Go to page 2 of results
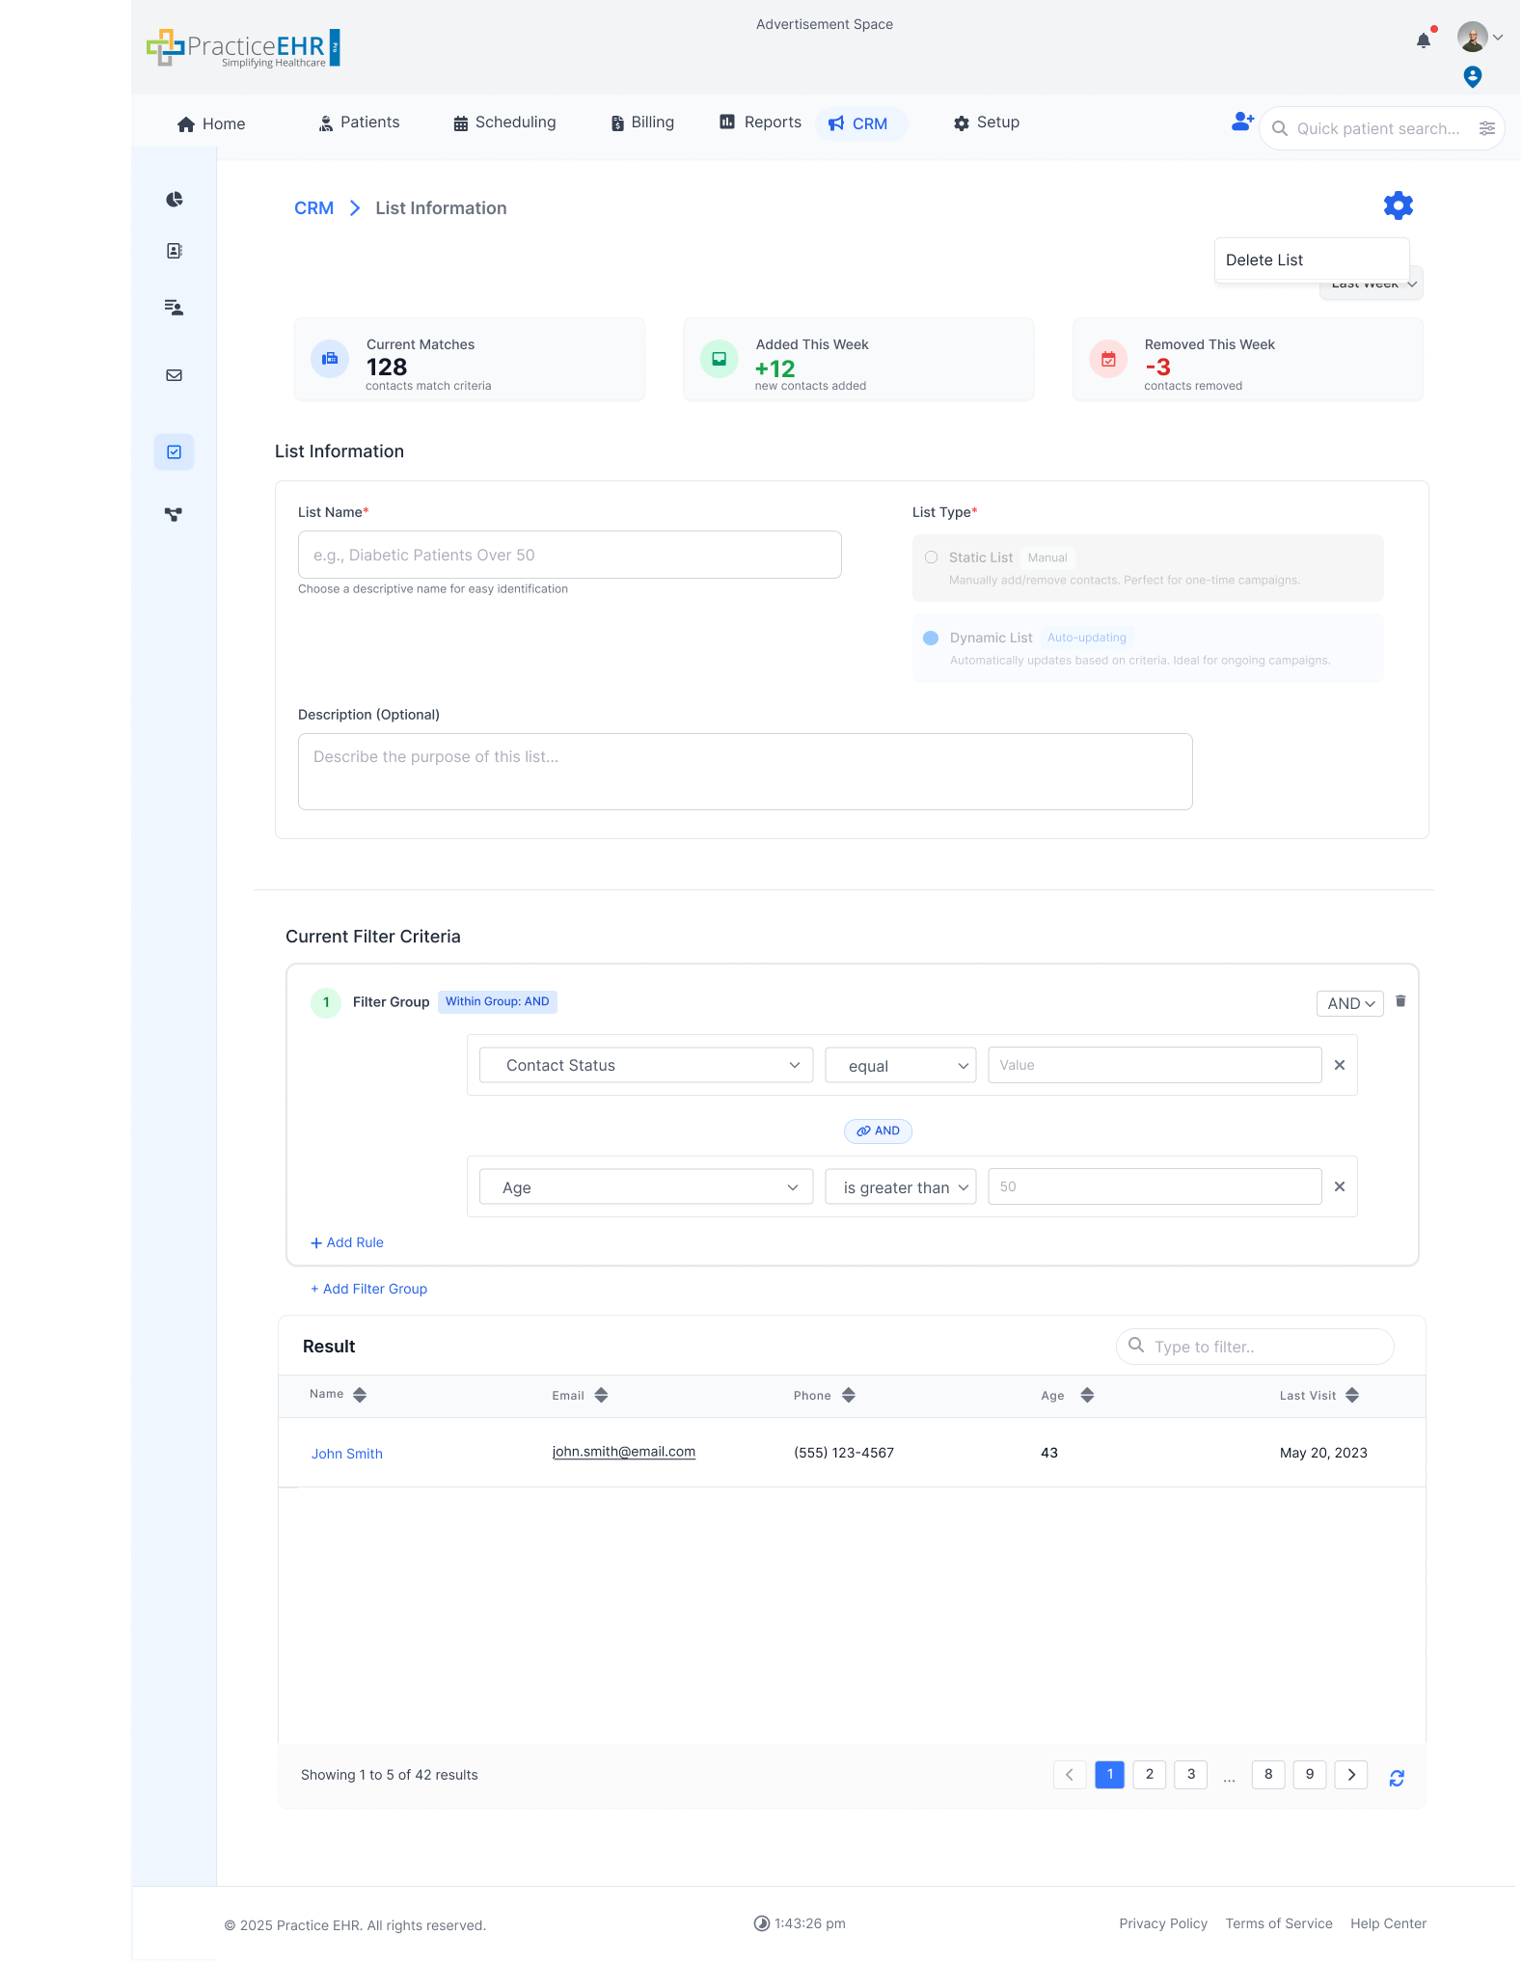The image size is (1522, 1962). (x=1149, y=1774)
